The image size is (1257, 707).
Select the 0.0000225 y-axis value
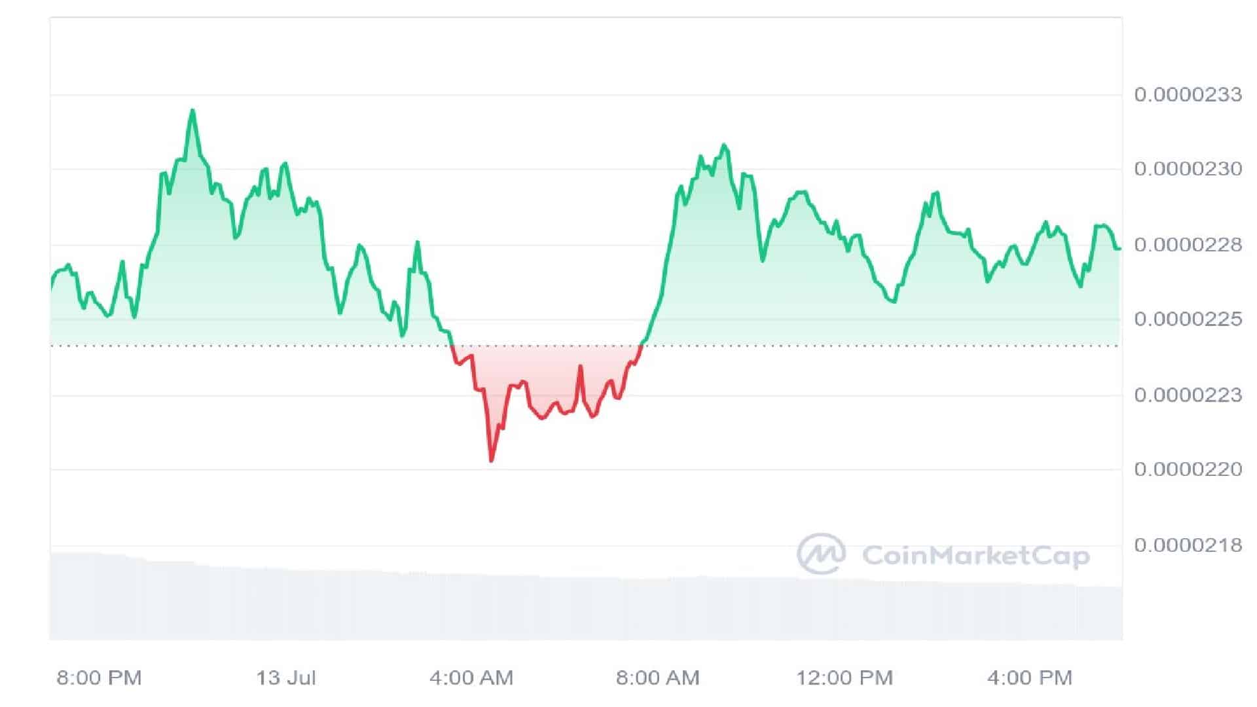1188,319
